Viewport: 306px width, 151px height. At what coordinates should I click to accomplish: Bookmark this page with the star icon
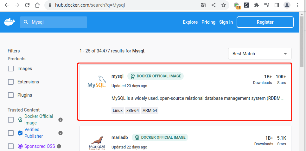pyautogui.click(x=224, y=5)
